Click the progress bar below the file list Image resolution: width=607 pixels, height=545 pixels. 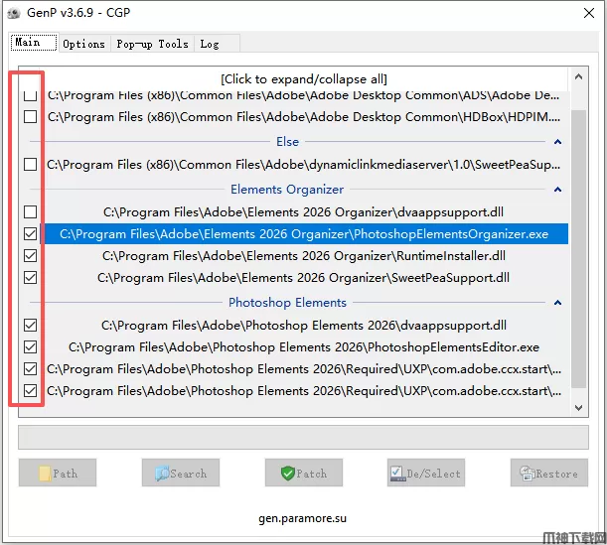tap(304, 437)
